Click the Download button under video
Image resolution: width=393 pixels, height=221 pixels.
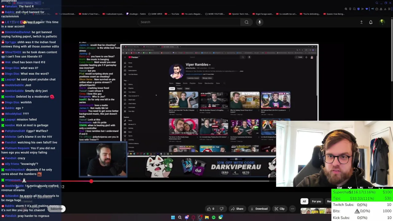click(x=259, y=209)
